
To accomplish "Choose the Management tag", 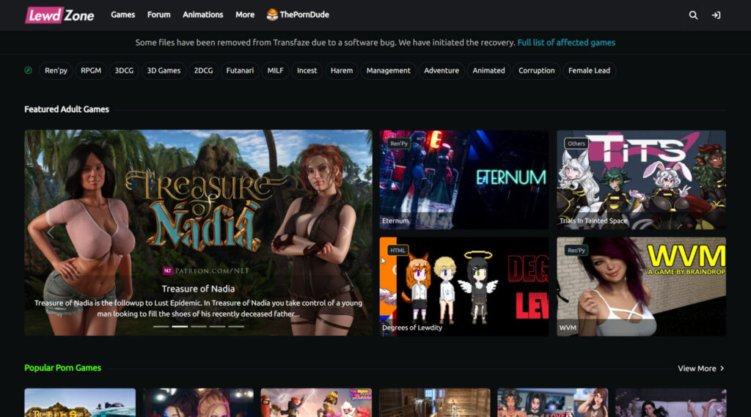I will coord(389,70).
